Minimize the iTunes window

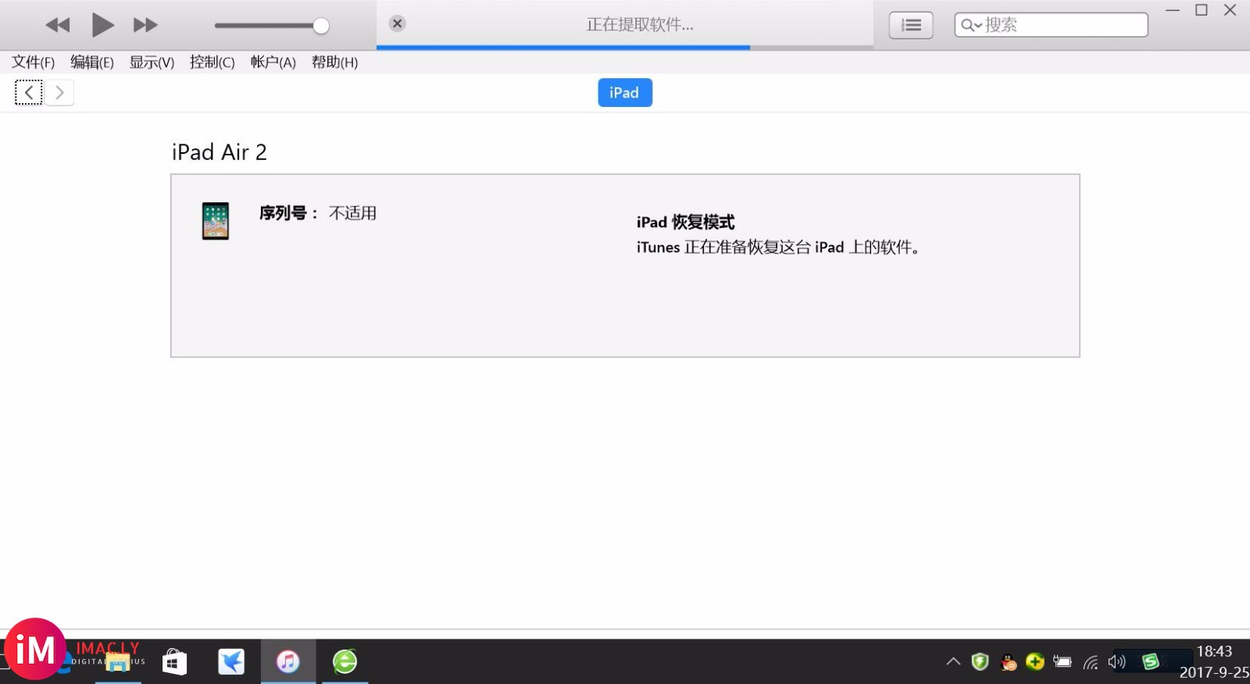click(x=1173, y=10)
